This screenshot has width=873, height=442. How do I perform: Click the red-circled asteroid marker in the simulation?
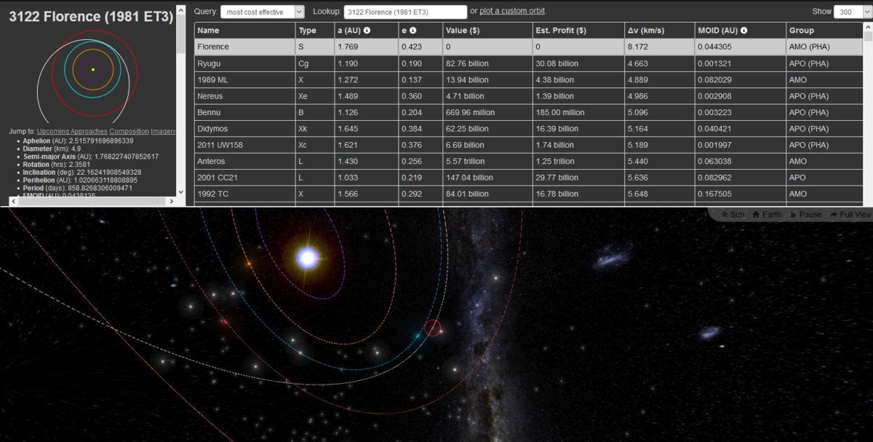point(433,328)
